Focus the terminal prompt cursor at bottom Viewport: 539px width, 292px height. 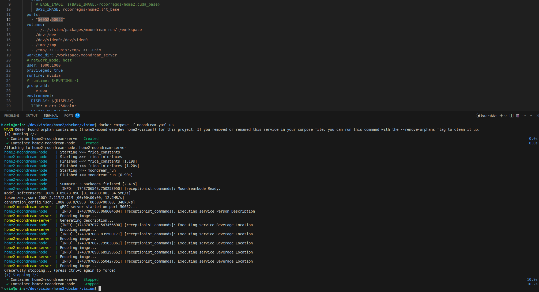100,289
